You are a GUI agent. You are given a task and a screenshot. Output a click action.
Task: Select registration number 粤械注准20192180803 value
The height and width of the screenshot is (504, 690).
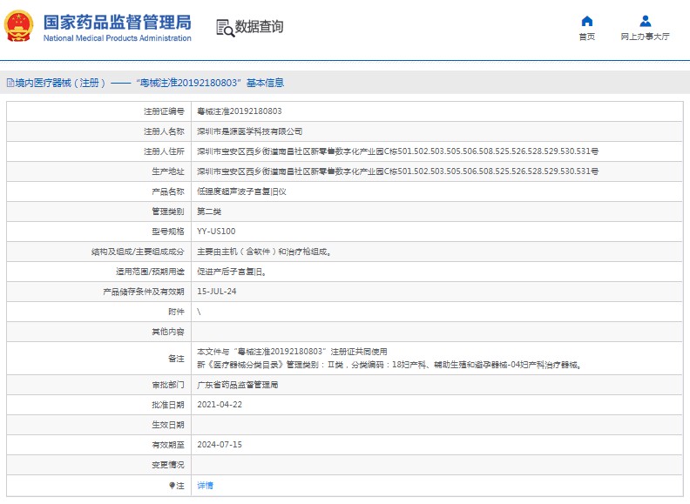(x=240, y=111)
